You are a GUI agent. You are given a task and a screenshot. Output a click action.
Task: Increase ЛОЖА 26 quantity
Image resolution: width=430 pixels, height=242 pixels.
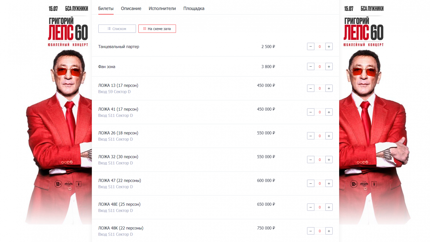329,136
